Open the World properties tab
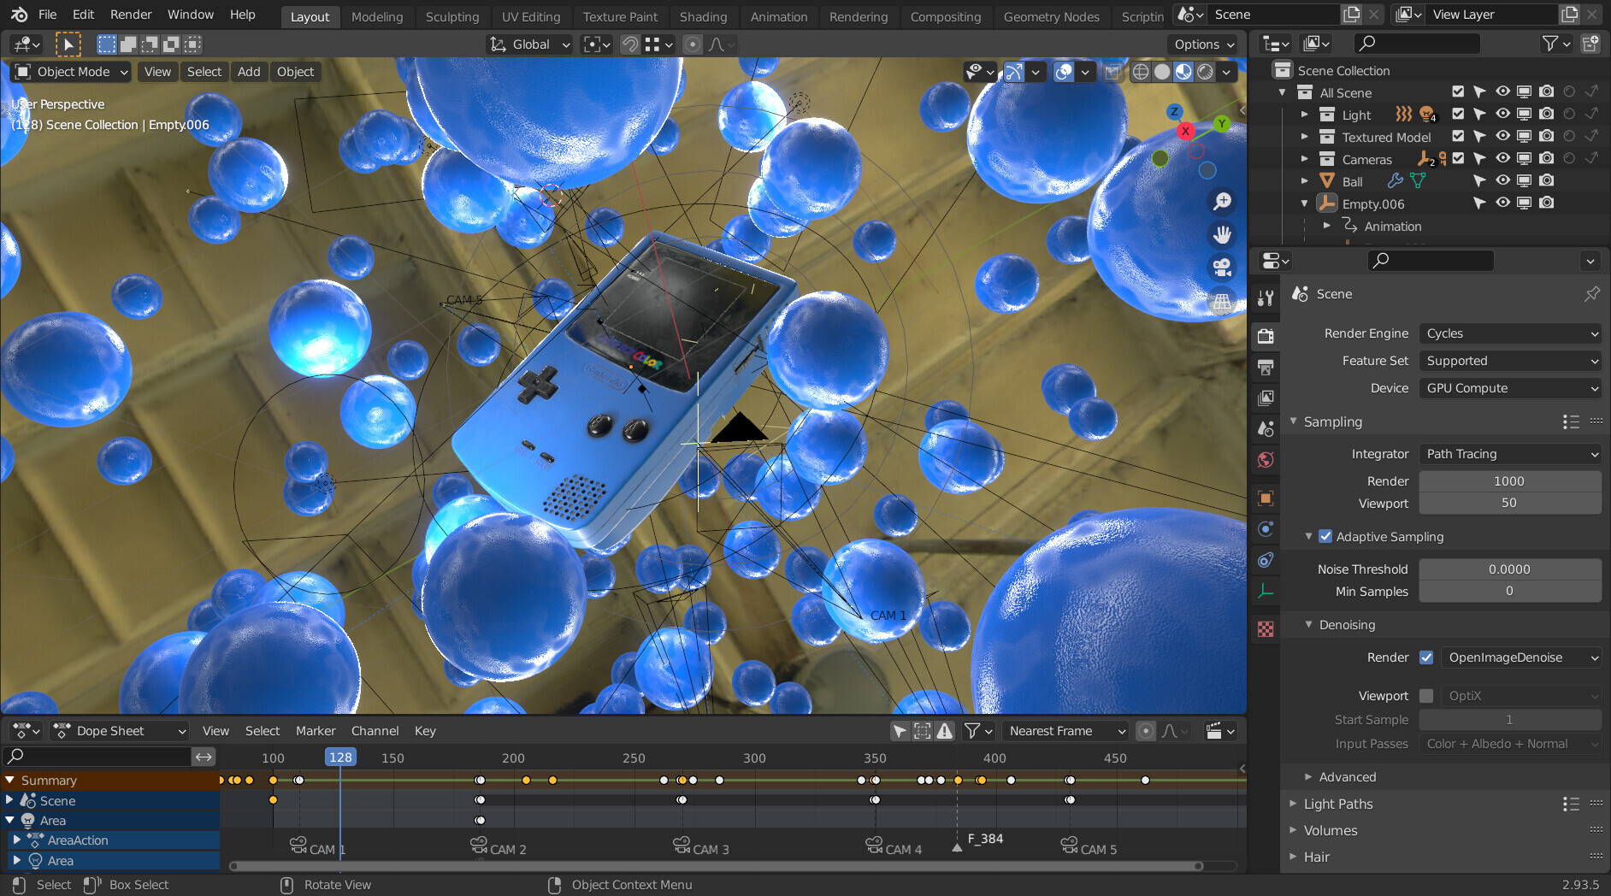The image size is (1611, 896). point(1266,460)
